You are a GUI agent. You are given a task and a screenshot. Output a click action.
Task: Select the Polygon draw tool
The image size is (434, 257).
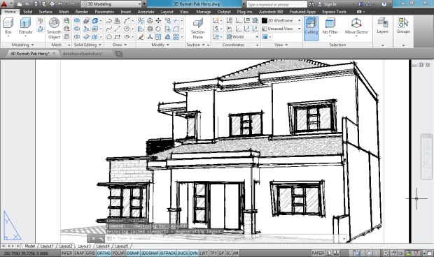[x=109, y=37]
